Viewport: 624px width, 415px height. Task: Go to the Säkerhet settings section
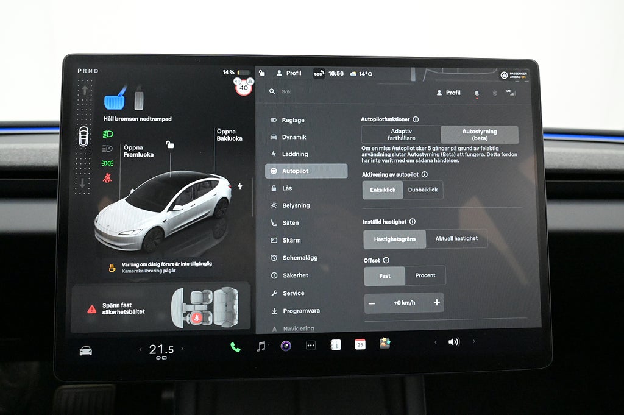[295, 275]
